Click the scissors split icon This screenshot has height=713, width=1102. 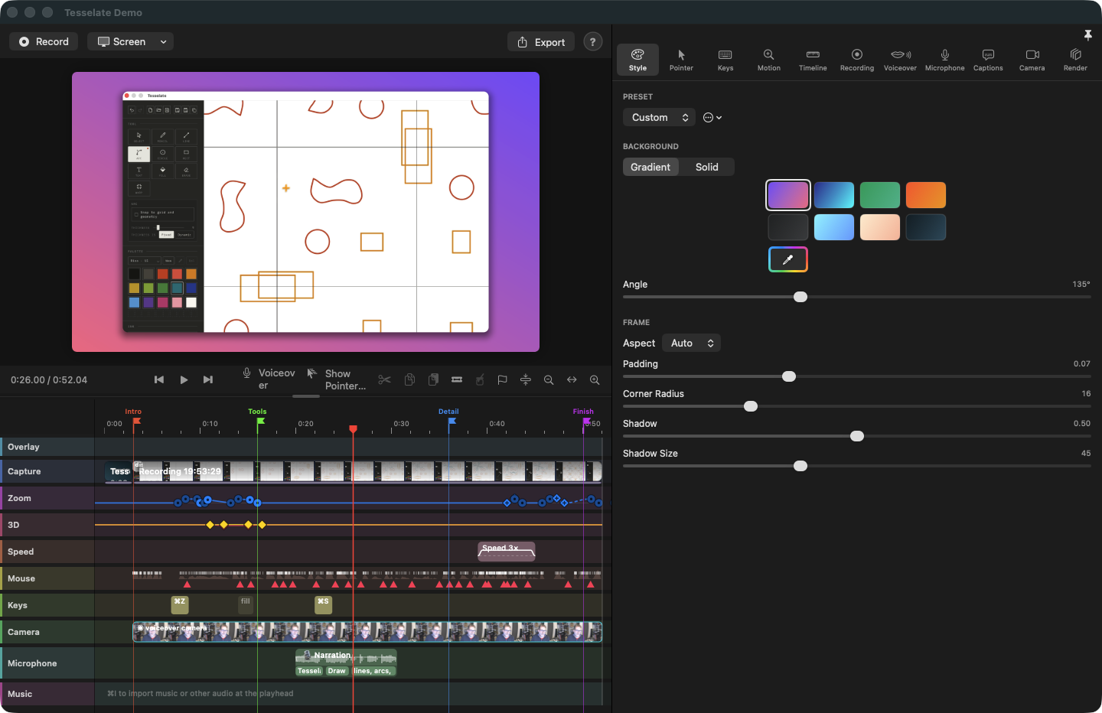[x=385, y=379]
